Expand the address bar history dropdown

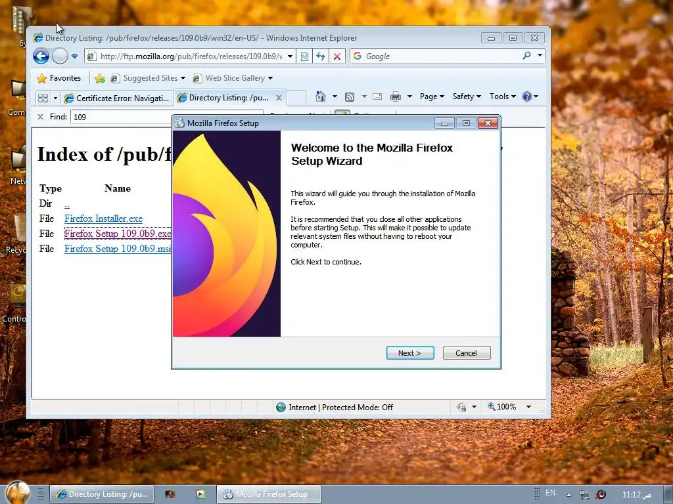290,56
